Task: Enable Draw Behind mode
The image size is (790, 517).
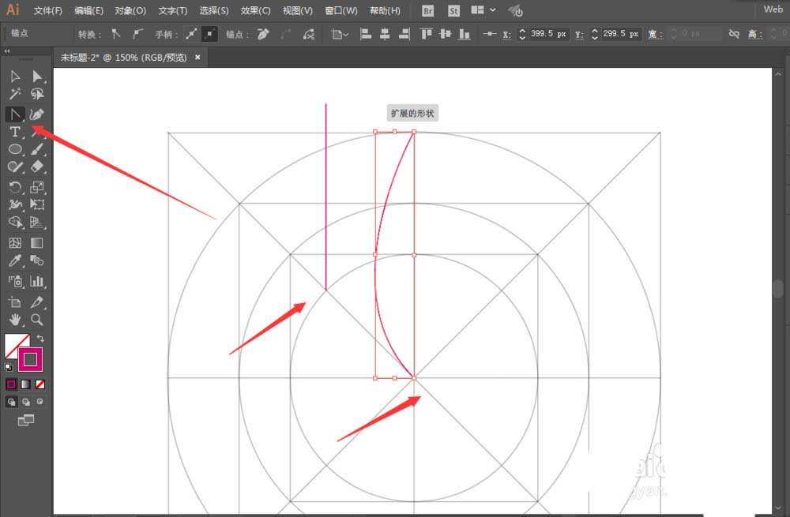Action: coord(26,402)
